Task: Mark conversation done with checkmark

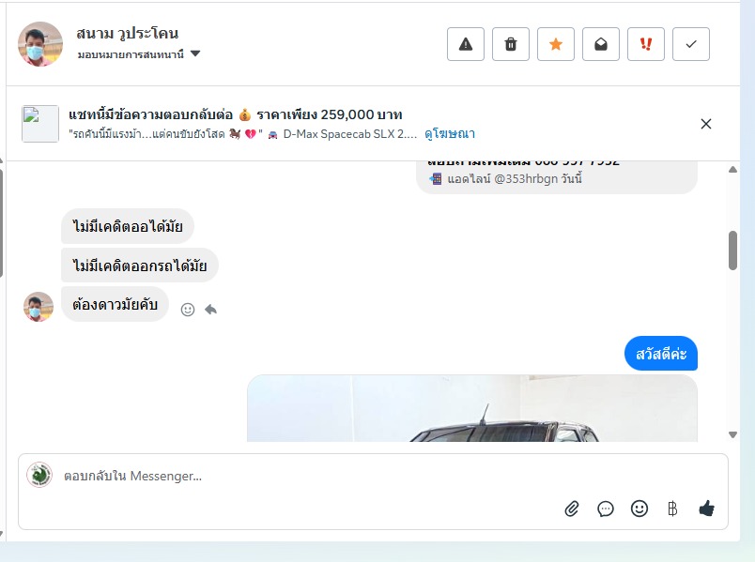Action: 691,44
